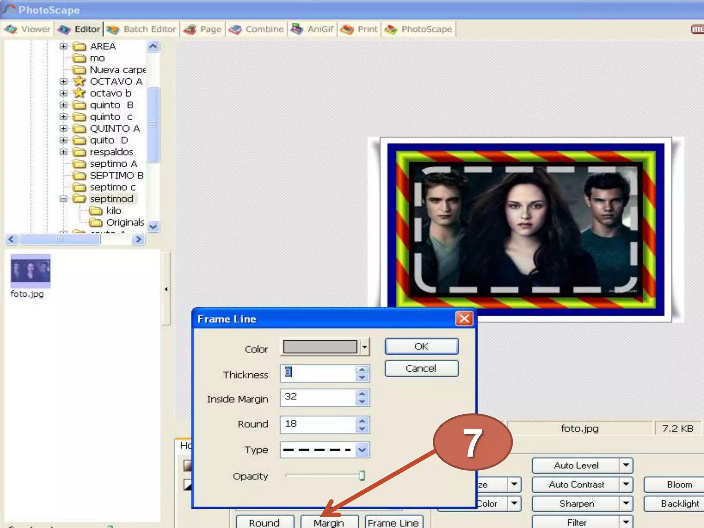Click the foto.jpg thumbnail
The height and width of the screenshot is (528, 704).
[30, 271]
